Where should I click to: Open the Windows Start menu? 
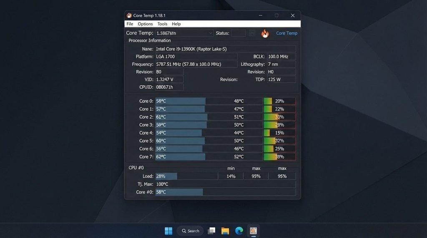click(168, 231)
